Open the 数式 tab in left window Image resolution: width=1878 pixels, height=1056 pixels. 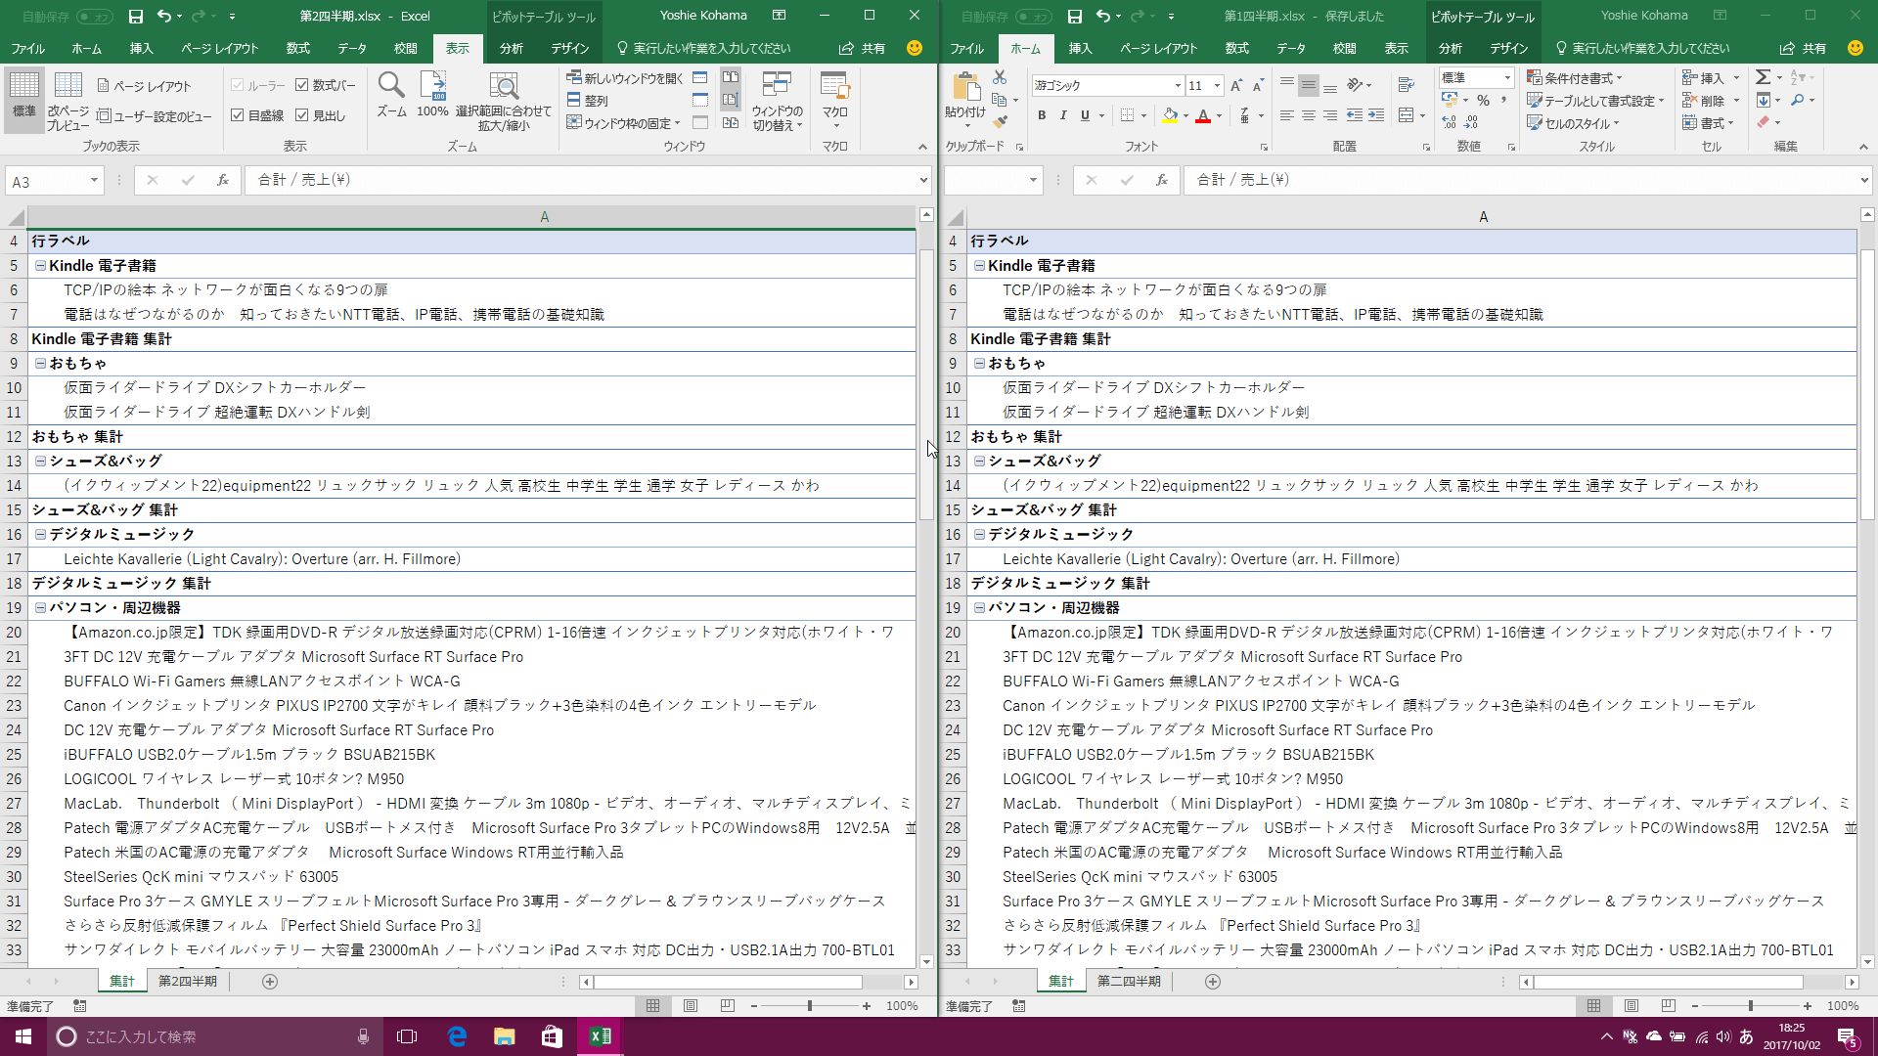[x=297, y=48]
